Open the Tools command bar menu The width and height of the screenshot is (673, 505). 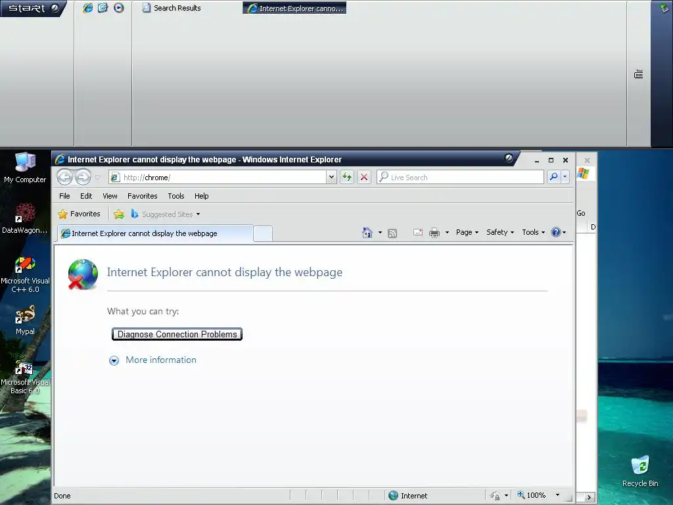pos(533,232)
